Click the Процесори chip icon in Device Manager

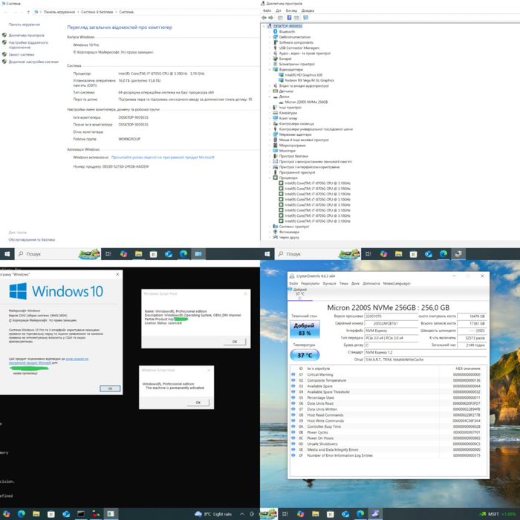tap(275, 178)
